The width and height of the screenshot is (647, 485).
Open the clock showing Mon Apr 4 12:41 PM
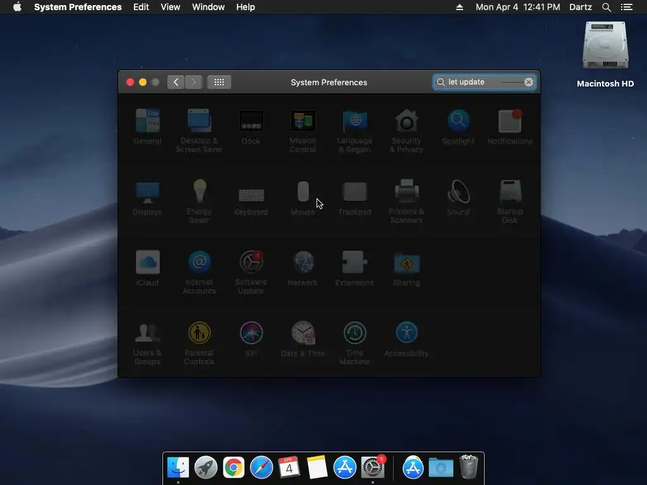tap(518, 7)
